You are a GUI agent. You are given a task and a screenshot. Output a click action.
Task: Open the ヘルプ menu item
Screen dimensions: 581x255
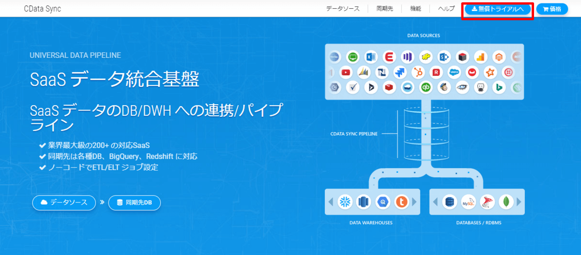pos(446,9)
